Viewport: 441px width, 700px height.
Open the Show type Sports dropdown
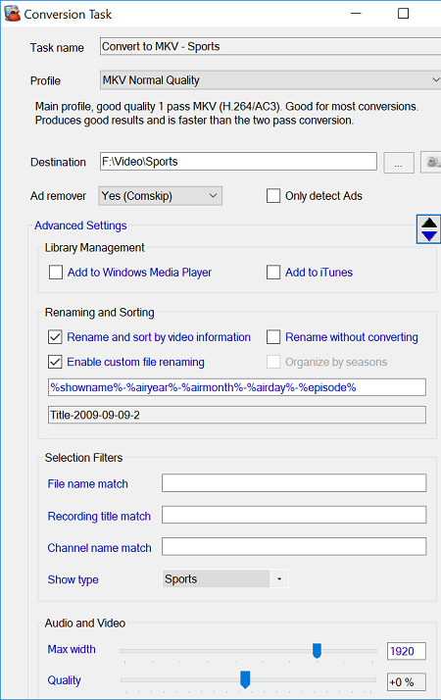225,579
